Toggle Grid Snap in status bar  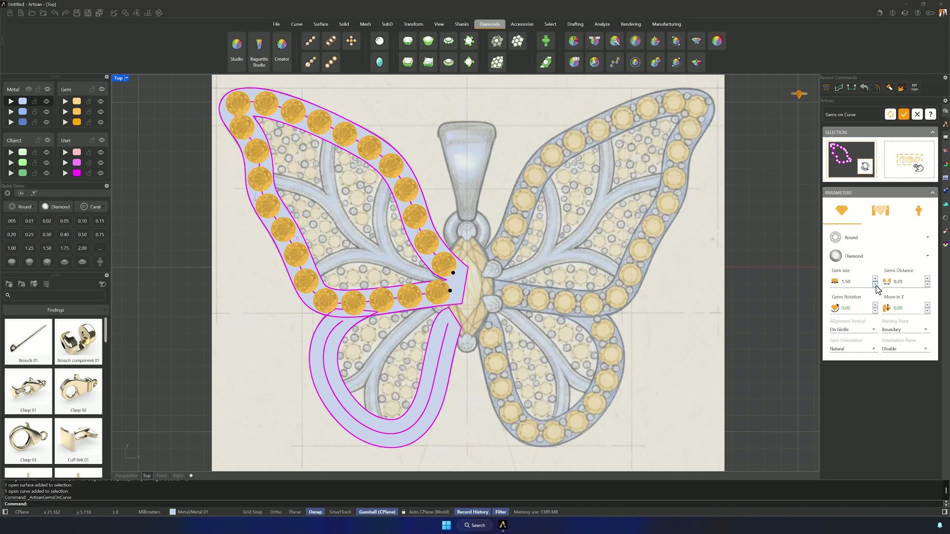coord(252,512)
